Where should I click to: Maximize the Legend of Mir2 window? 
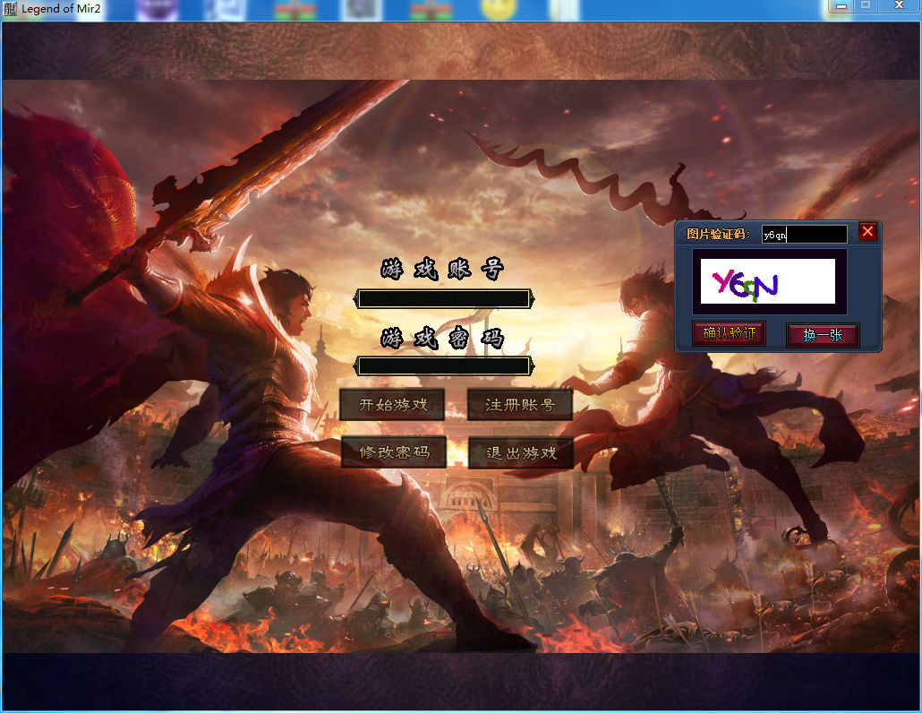click(866, 6)
